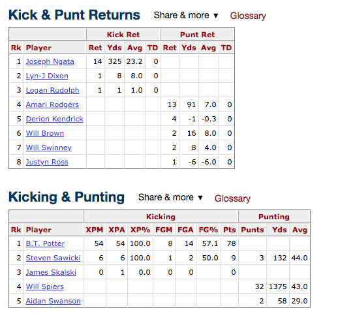Open Joseph Ngata player page
The image size is (338, 325).
[x=50, y=61]
